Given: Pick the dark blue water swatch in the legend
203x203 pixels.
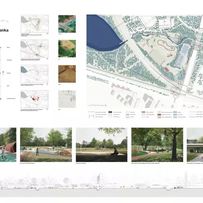Looking at the screenshot, I should pyautogui.click(x=110, y=112).
